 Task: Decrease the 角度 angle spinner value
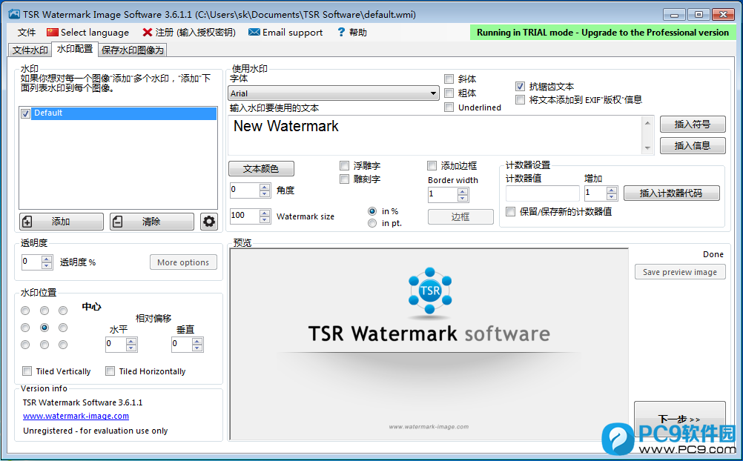(x=265, y=193)
